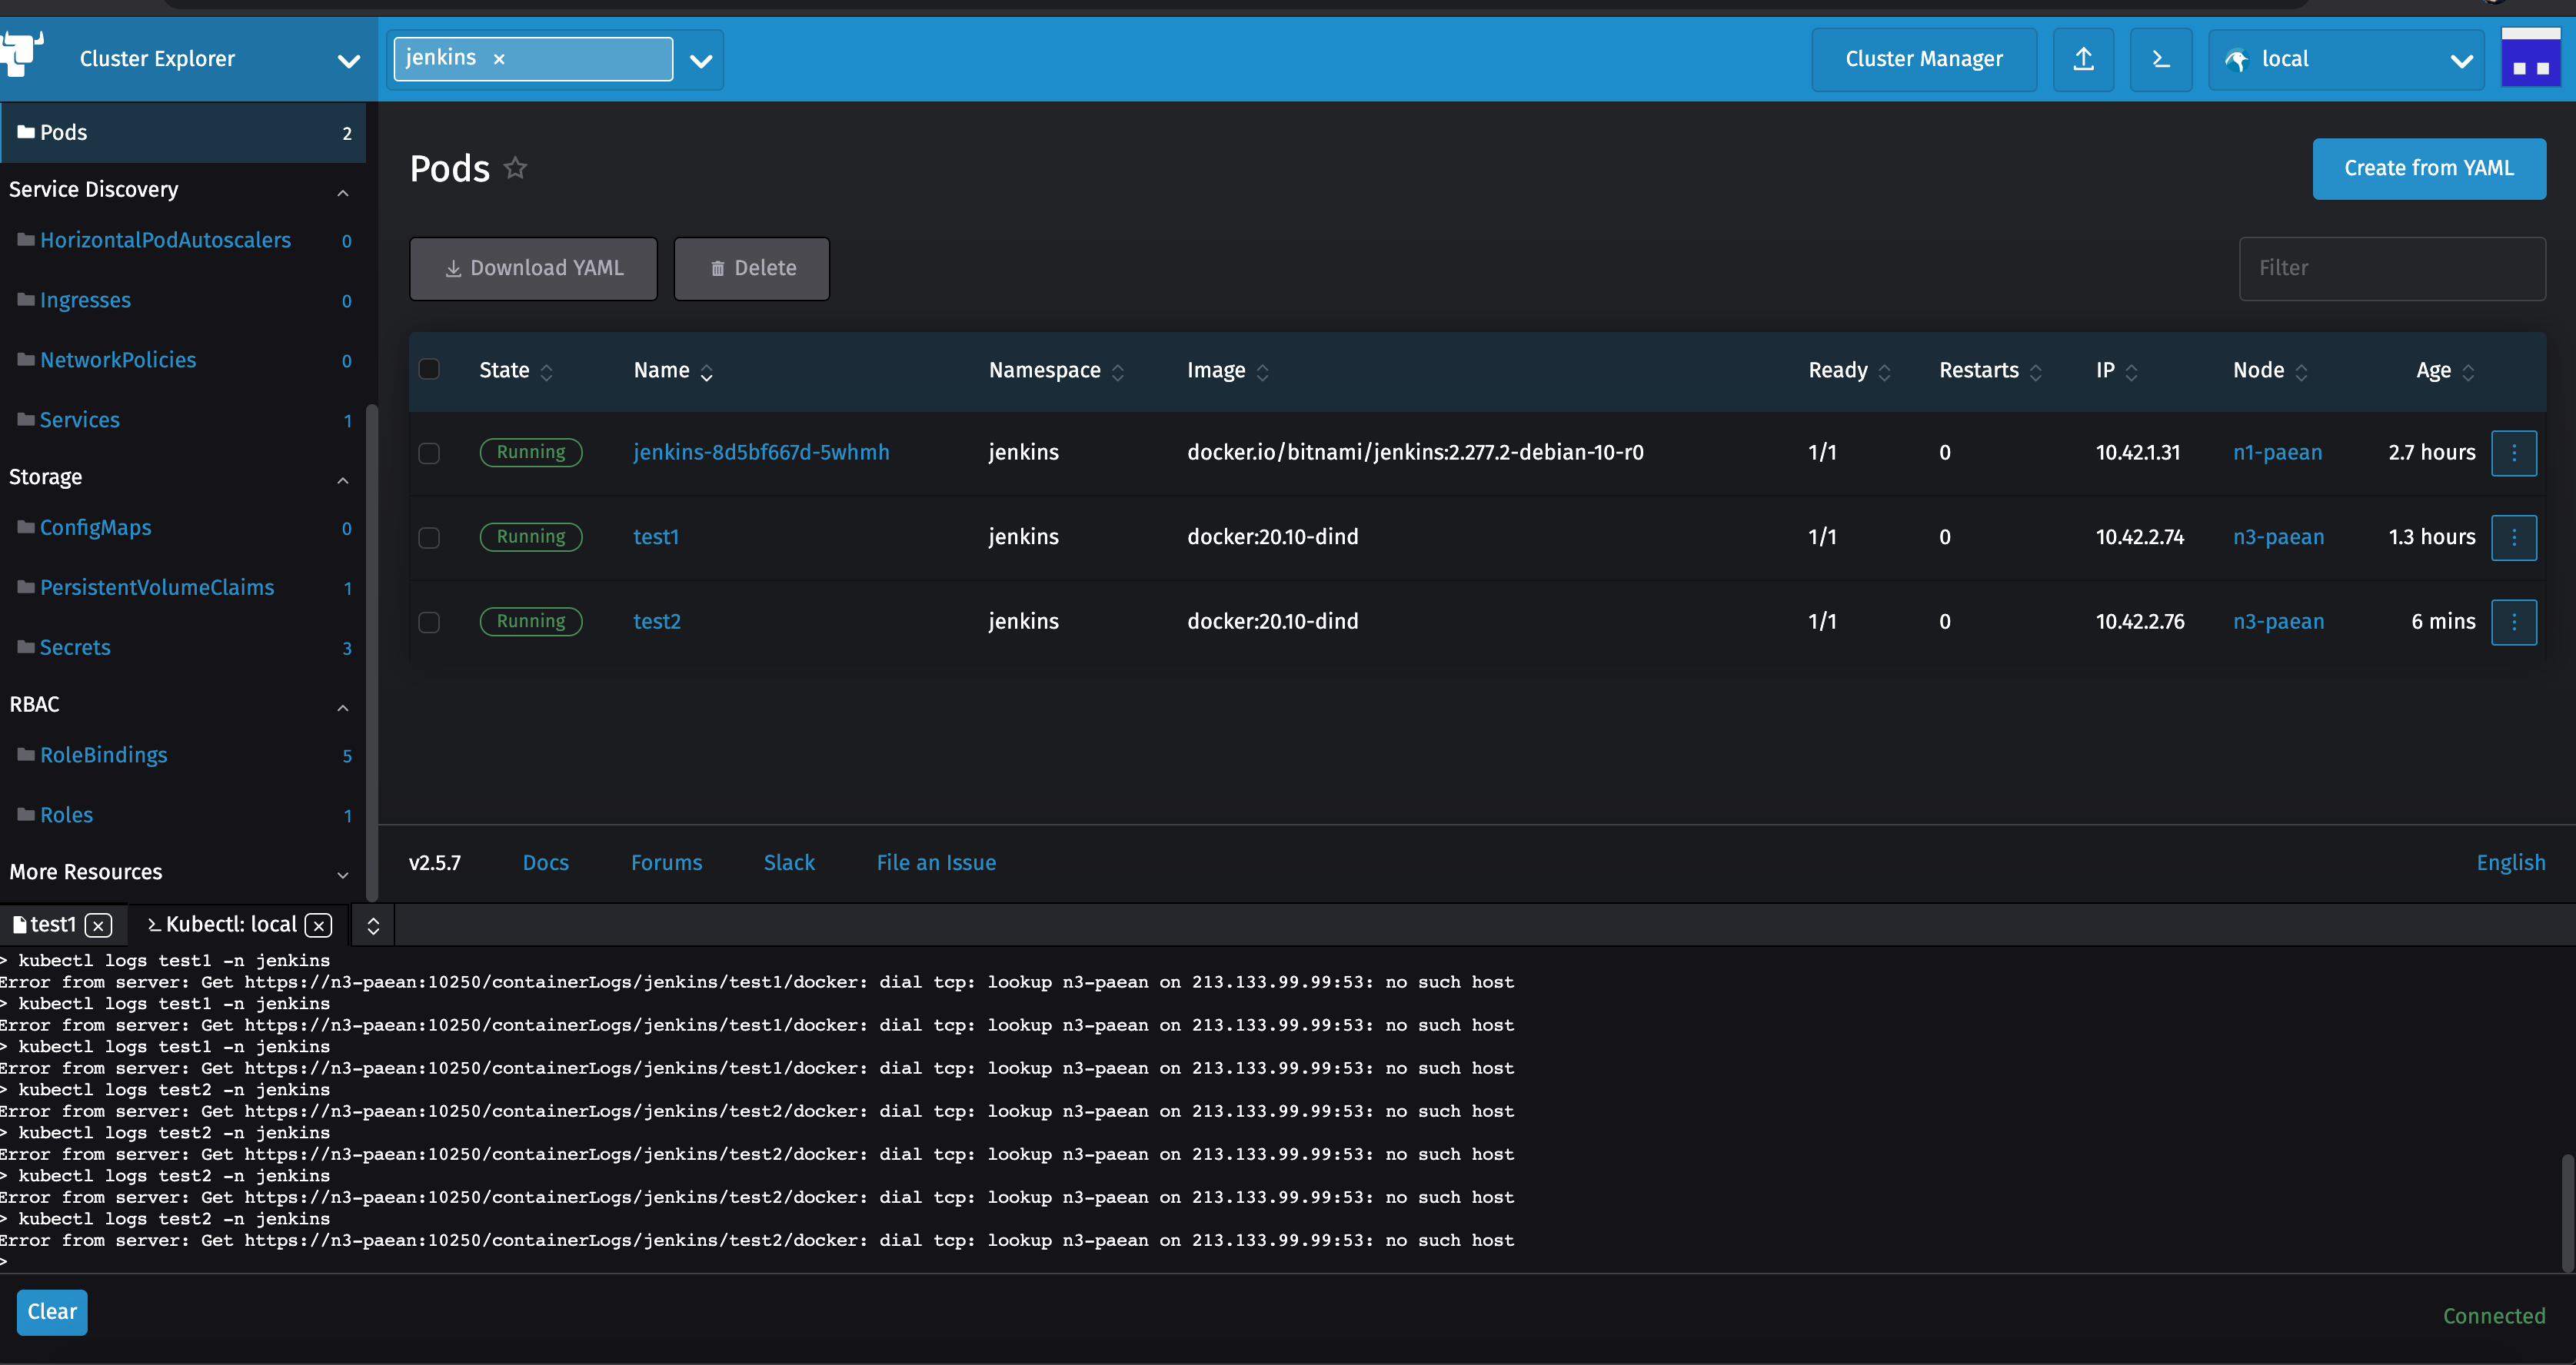Click the Download YAML button
Screen dimensions: 2576x1365
pos(533,267)
